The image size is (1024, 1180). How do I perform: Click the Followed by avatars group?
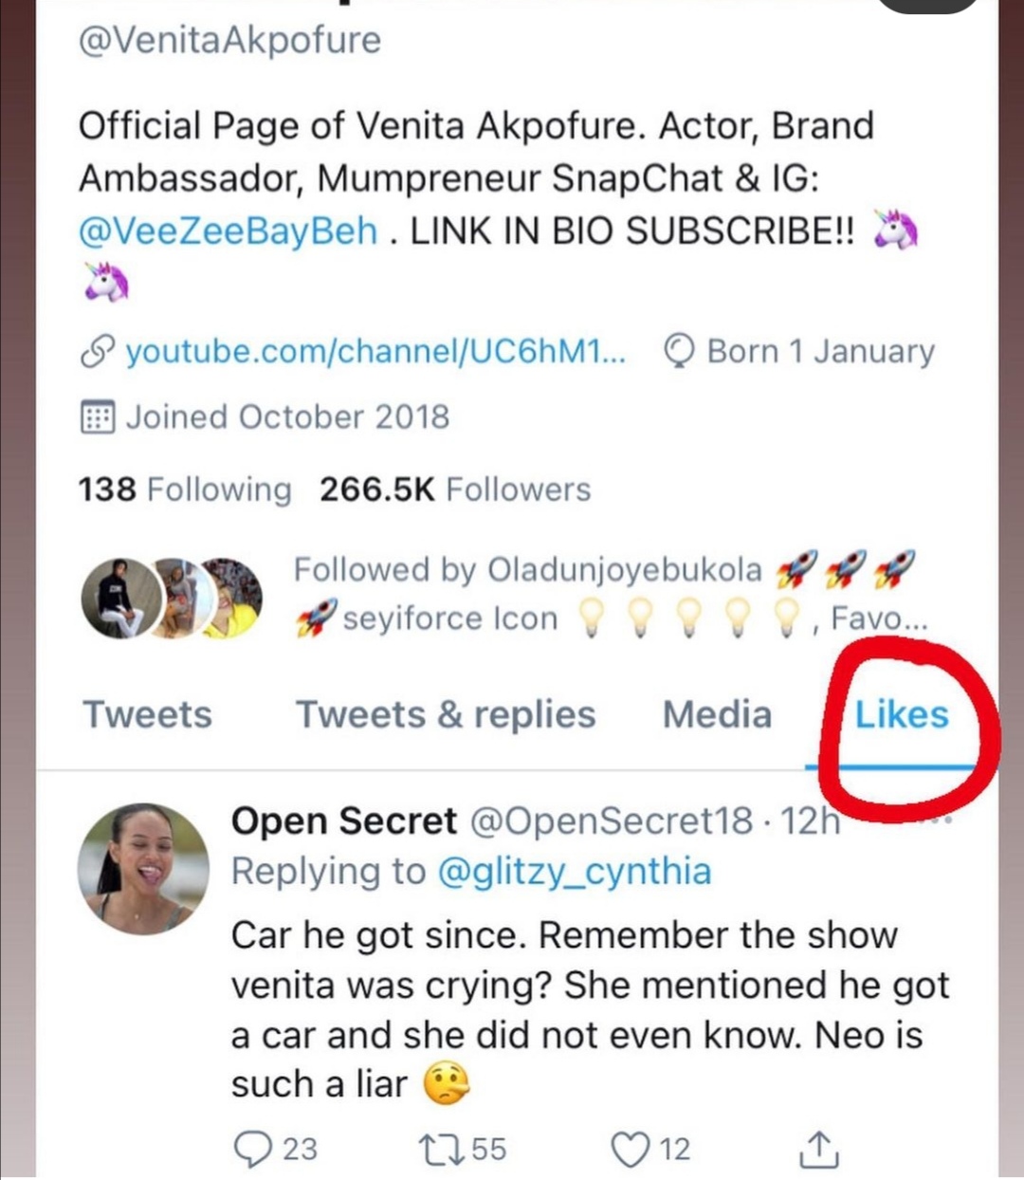[171, 596]
